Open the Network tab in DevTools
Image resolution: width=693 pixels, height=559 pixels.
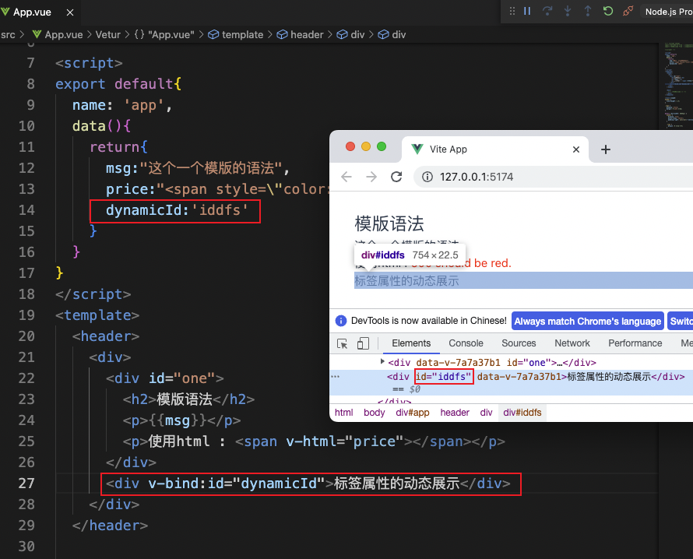pos(572,343)
